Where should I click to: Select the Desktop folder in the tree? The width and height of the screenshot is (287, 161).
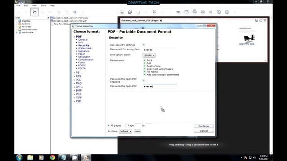point(26,21)
